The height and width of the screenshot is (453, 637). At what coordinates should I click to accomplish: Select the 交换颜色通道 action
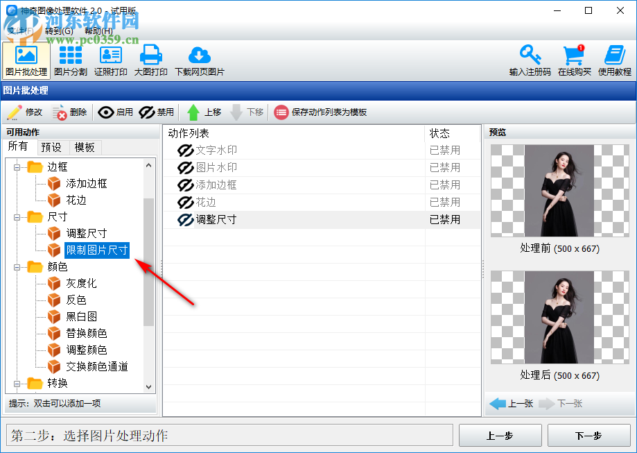pos(96,366)
